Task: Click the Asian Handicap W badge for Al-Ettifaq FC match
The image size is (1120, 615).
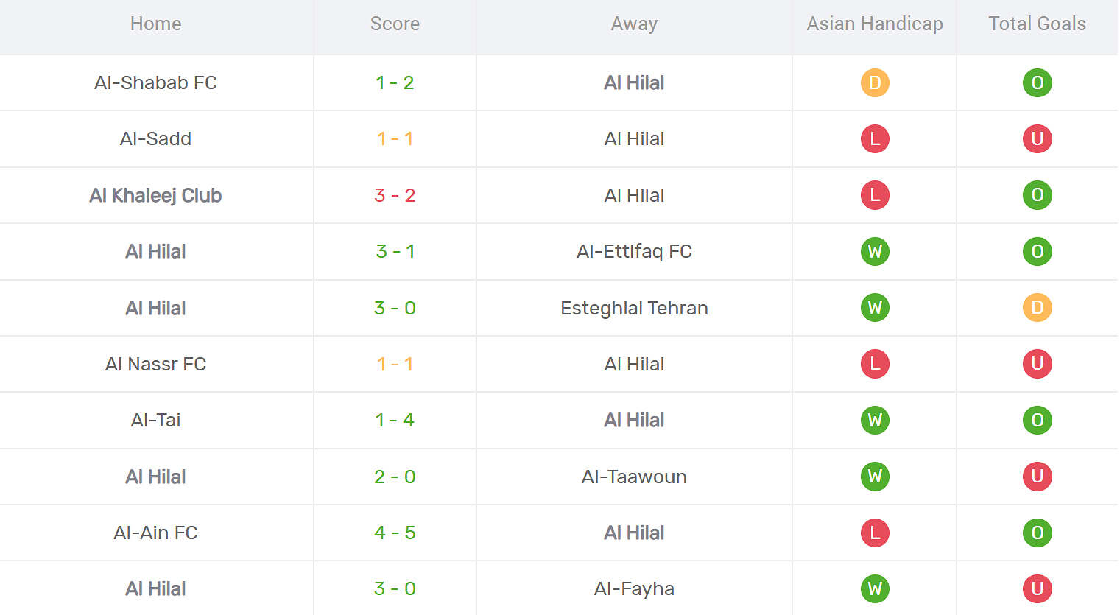Action: pyautogui.click(x=875, y=251)
